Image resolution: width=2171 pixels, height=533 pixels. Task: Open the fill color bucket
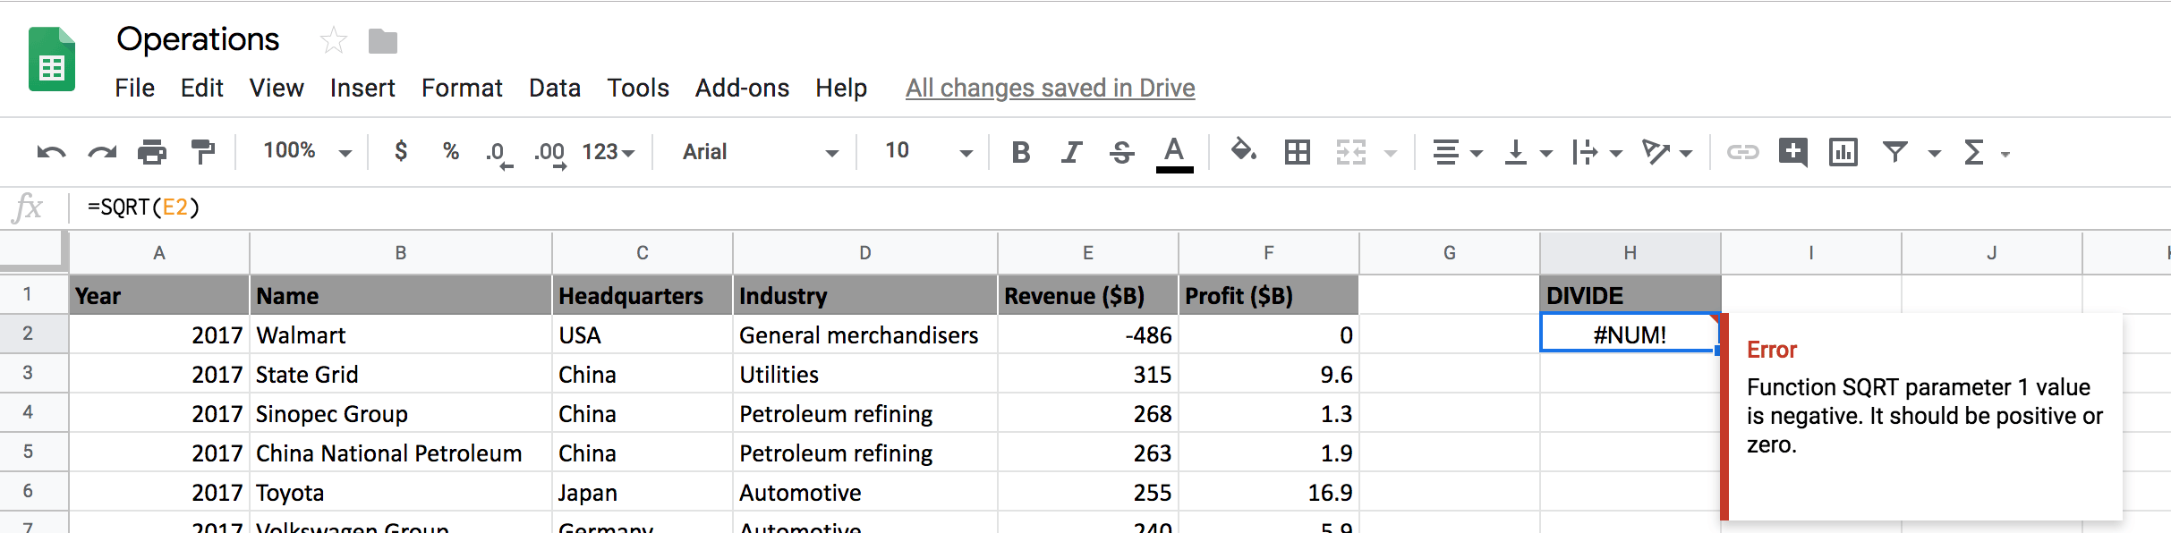click(1243, 150)
